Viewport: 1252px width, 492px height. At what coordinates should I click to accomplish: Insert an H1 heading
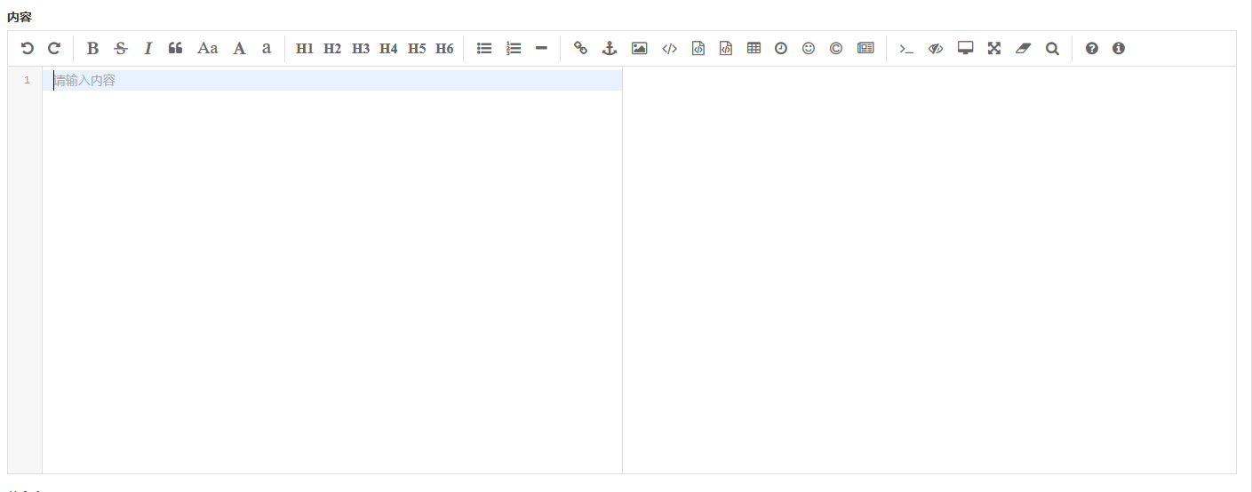[x=305, y=49]
